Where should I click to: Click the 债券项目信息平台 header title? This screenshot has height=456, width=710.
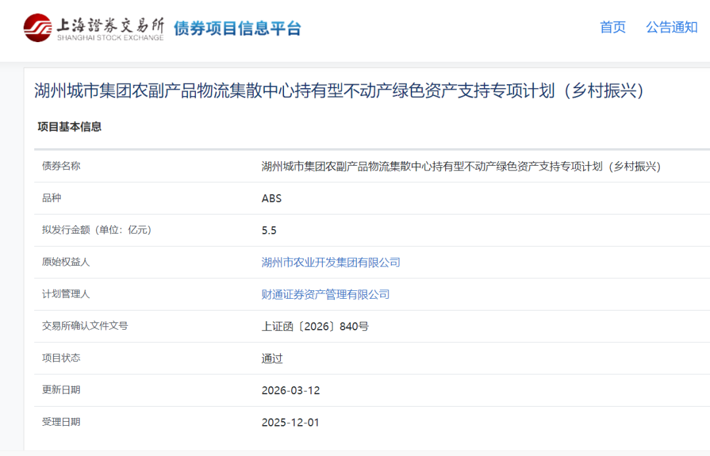[237, 28]
